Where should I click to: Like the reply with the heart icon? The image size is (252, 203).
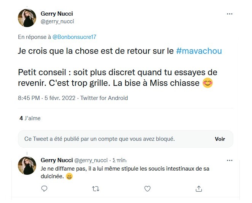(147, 188)
